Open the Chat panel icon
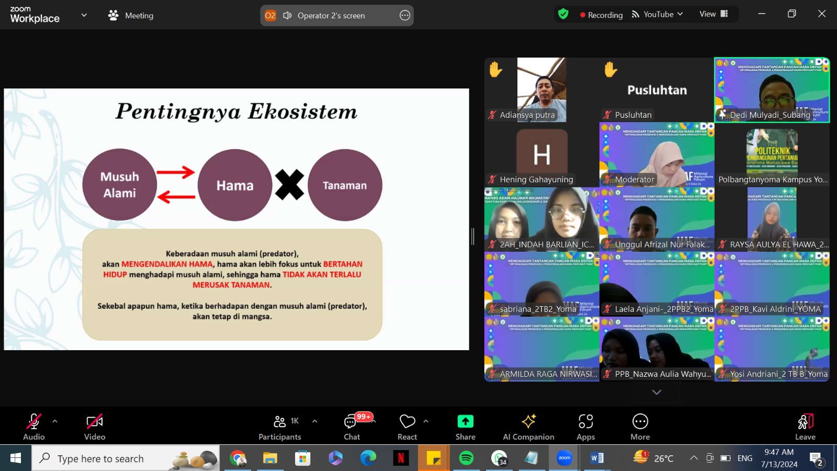837x471 pixels. (351, 422)
